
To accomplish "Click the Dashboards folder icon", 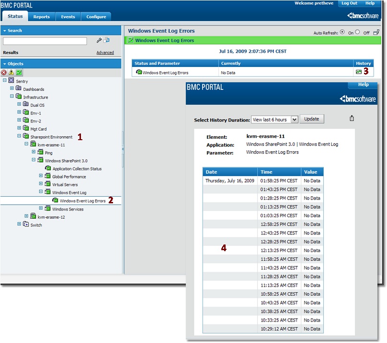I will 18,88.
